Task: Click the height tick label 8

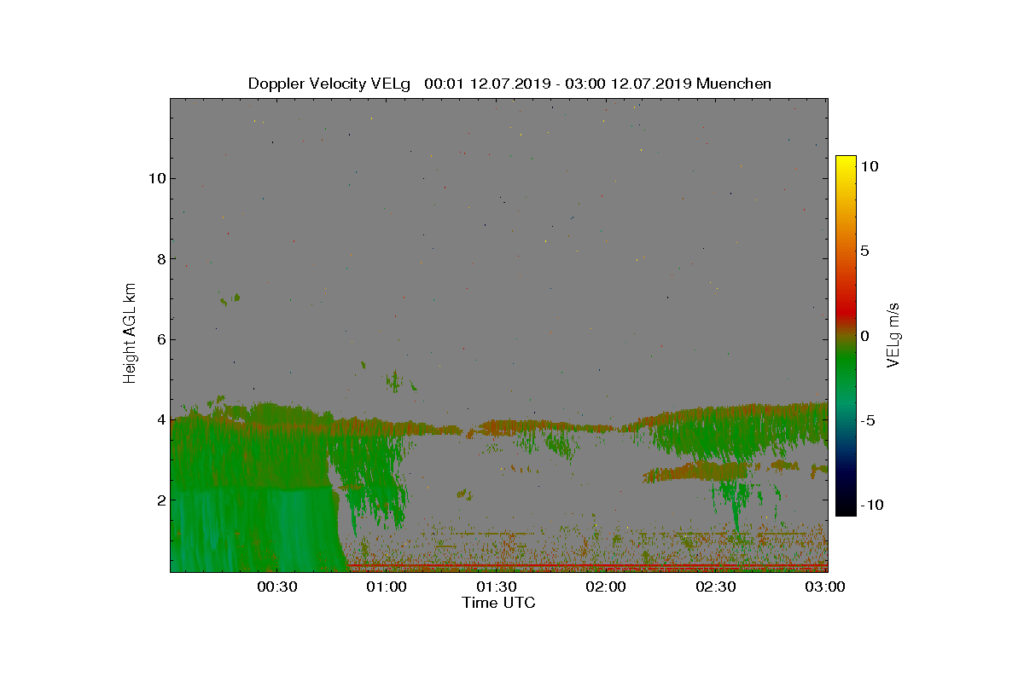Action: [x=160, y=258]
